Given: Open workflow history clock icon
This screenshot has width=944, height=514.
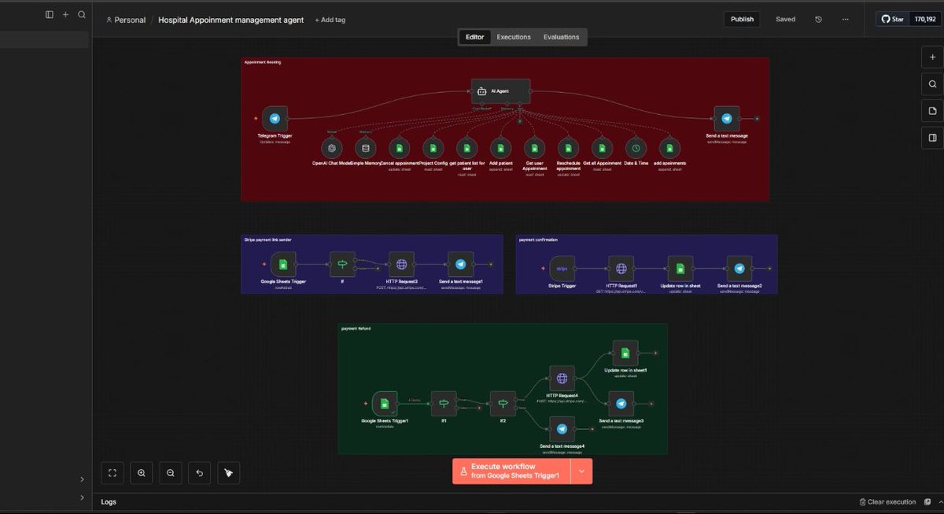Looking at the screenshot, I should click(x=818, y=20).
